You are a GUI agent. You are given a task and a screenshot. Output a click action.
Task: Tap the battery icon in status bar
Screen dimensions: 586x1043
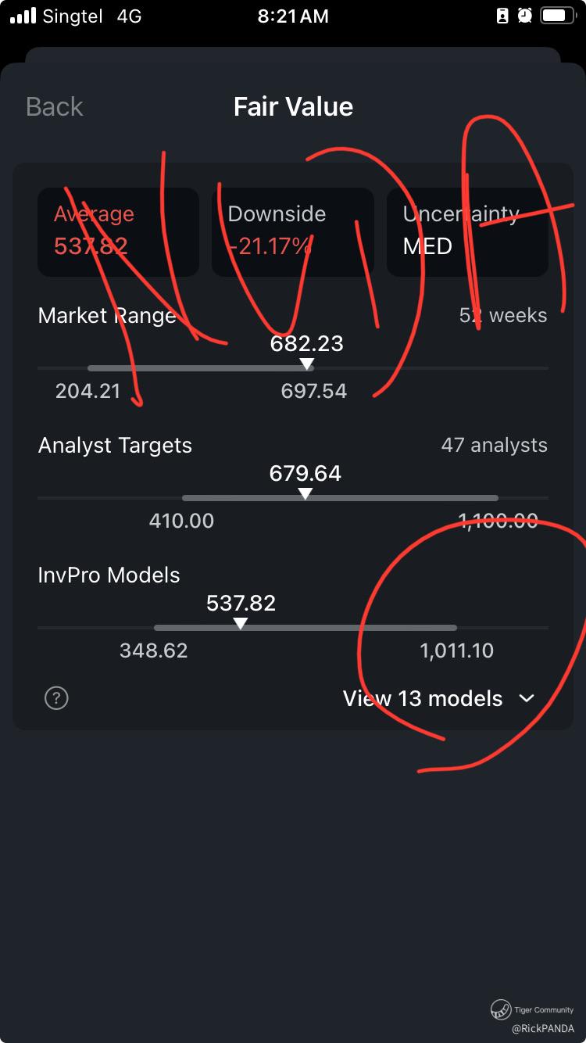tap(558, 16)
